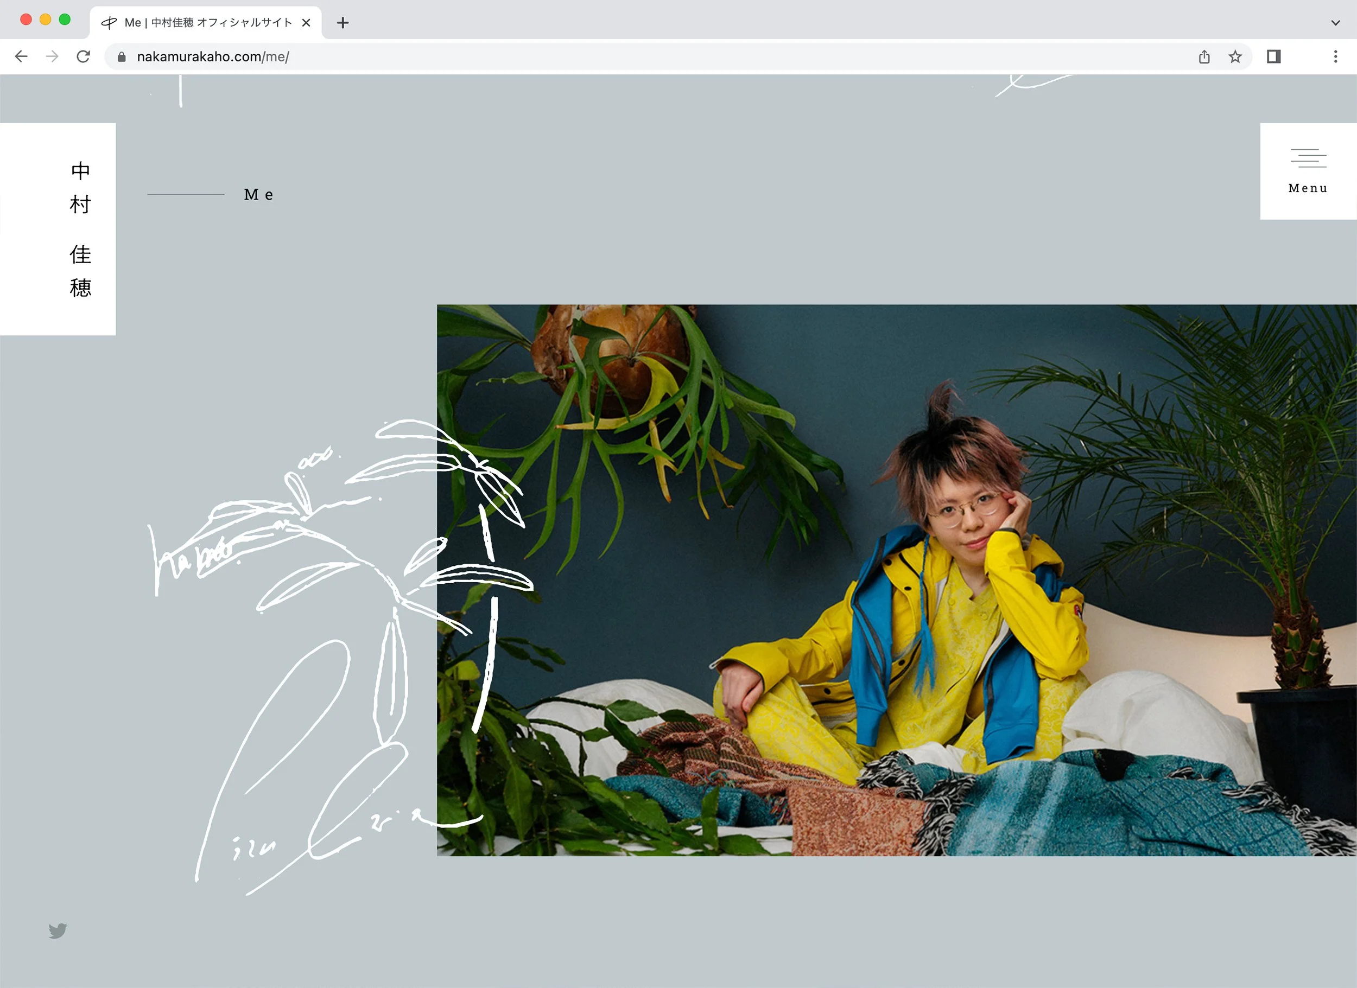Open the site Menu button
This screenshot has height=988, width=1357.
(1308, 171)
